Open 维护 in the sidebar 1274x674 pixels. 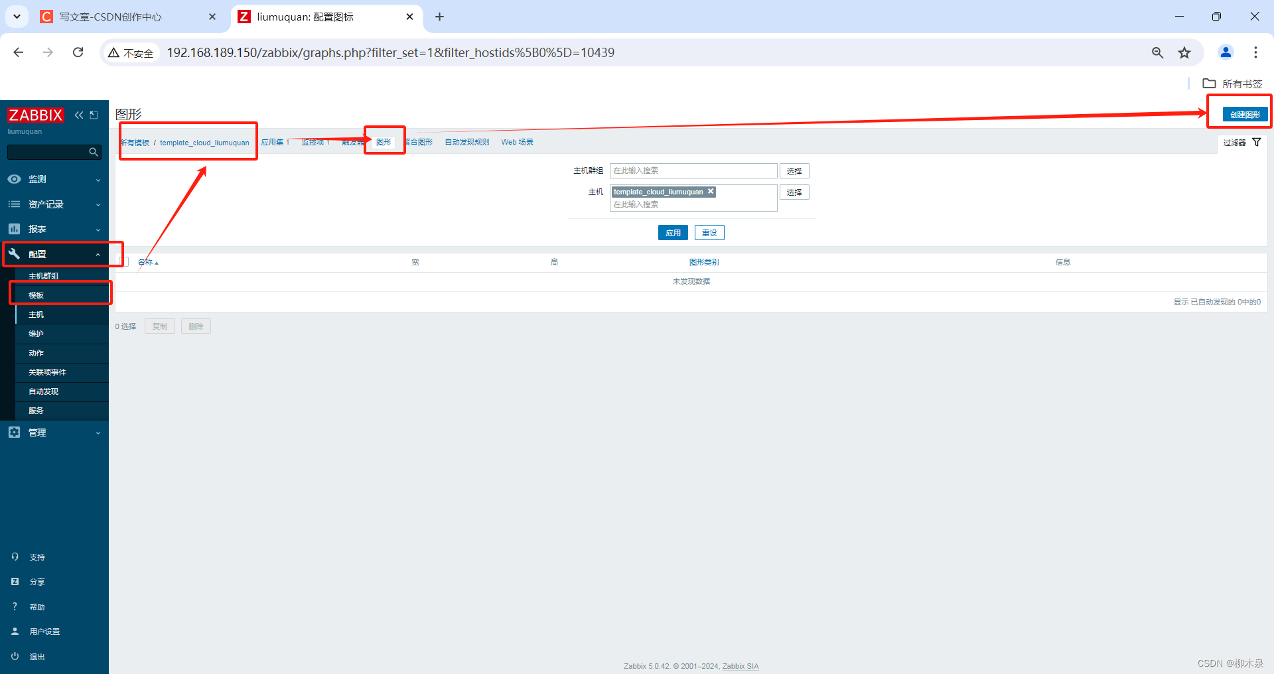pos(36,334)
